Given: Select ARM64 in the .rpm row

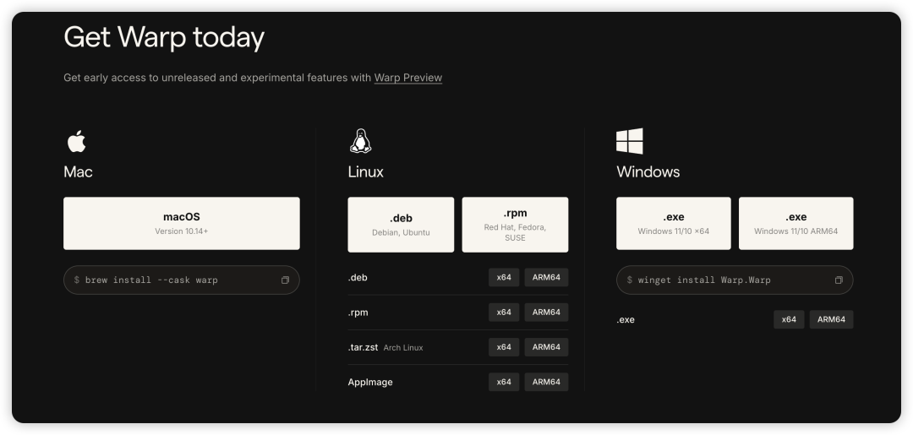Looking at the screenshot, I should point(546,313).
